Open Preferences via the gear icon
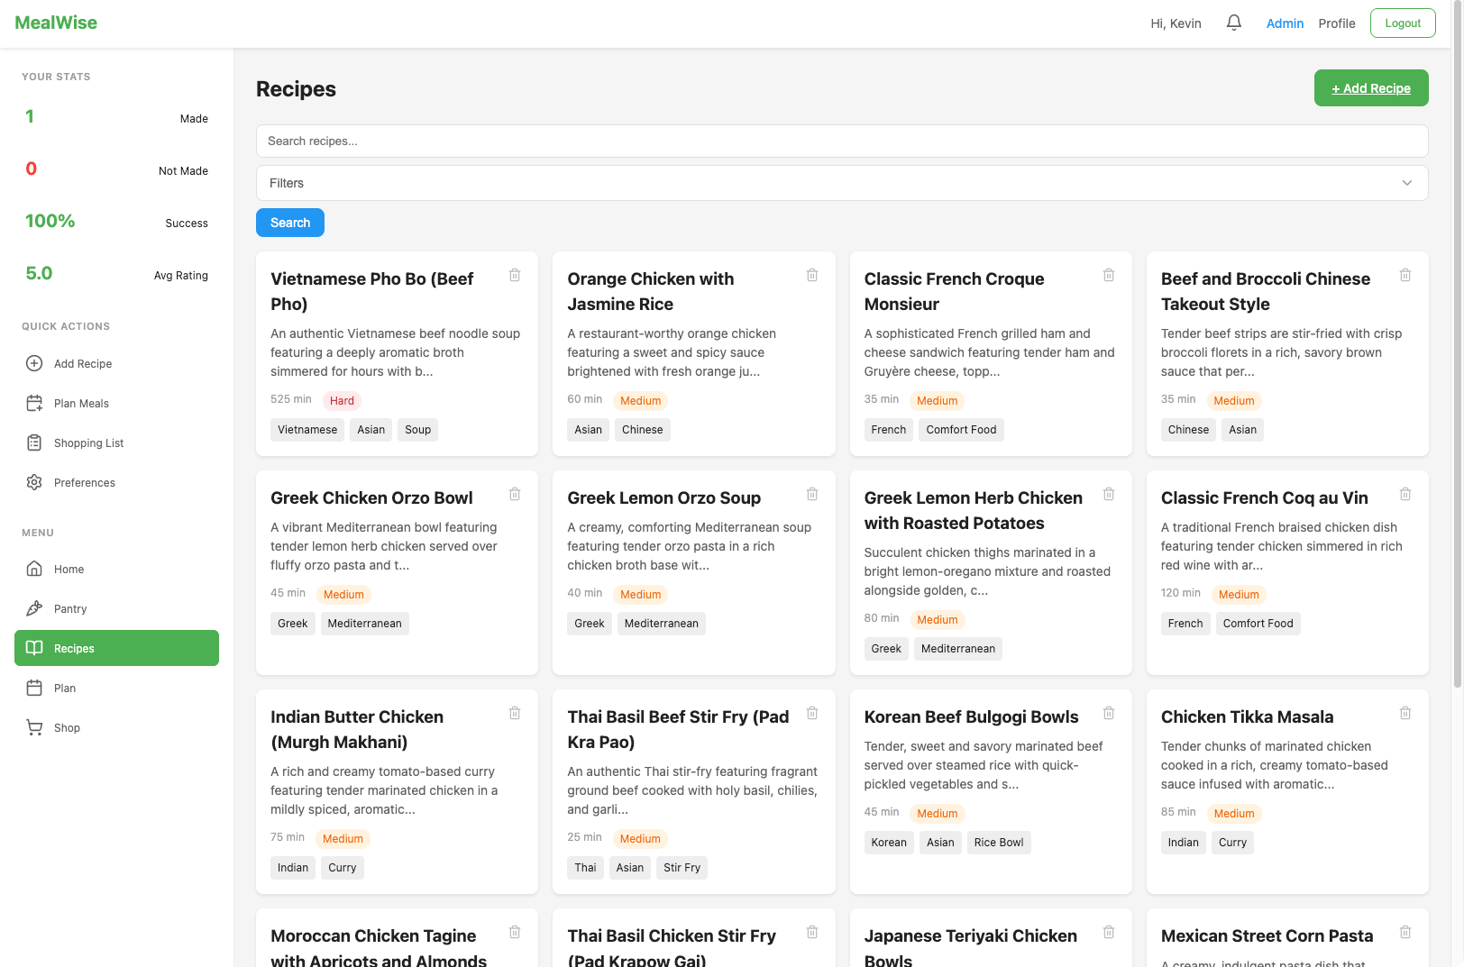This screenshot has height=967, width=1464. [x=33, y=482]
